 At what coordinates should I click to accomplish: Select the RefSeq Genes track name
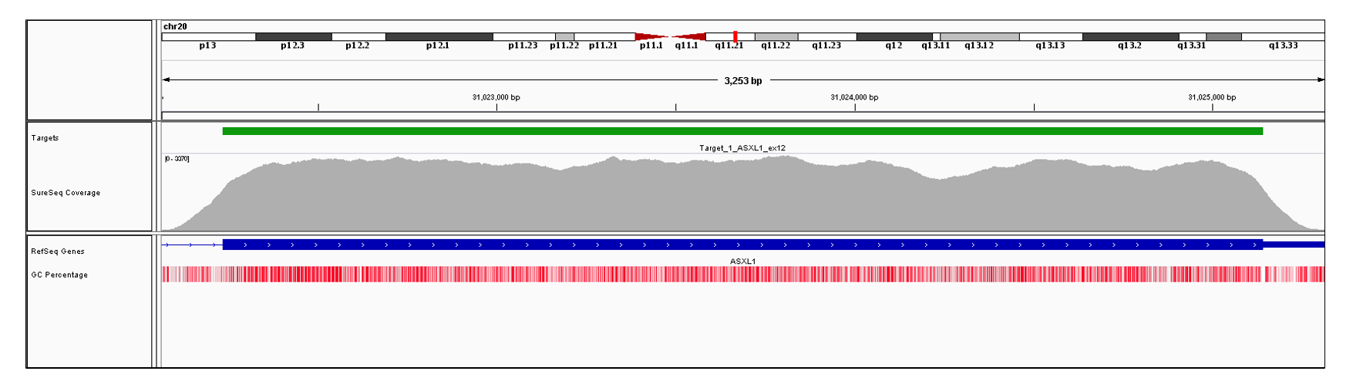pos(58,251)
